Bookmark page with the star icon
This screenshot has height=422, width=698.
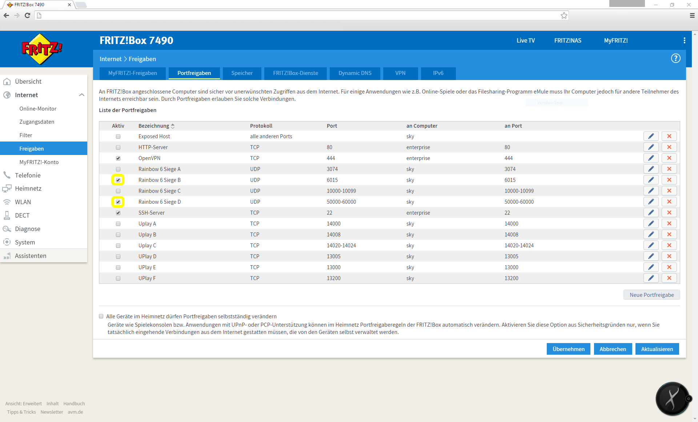tap(564, 15)
